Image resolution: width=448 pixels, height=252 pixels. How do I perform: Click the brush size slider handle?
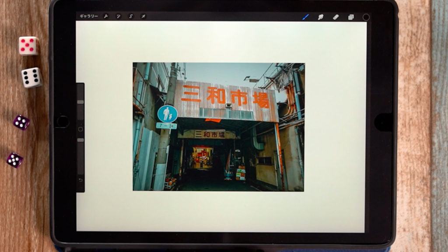[x=80, y=102]
